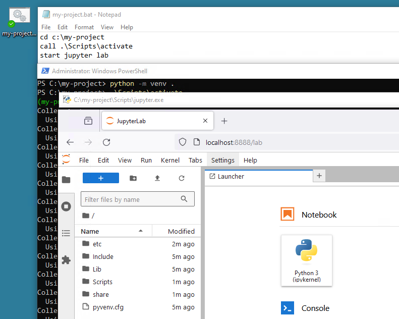Click the orange Notebook section icon
The height and width of the screenshot is (319, 399).
[x=288, y=214]
